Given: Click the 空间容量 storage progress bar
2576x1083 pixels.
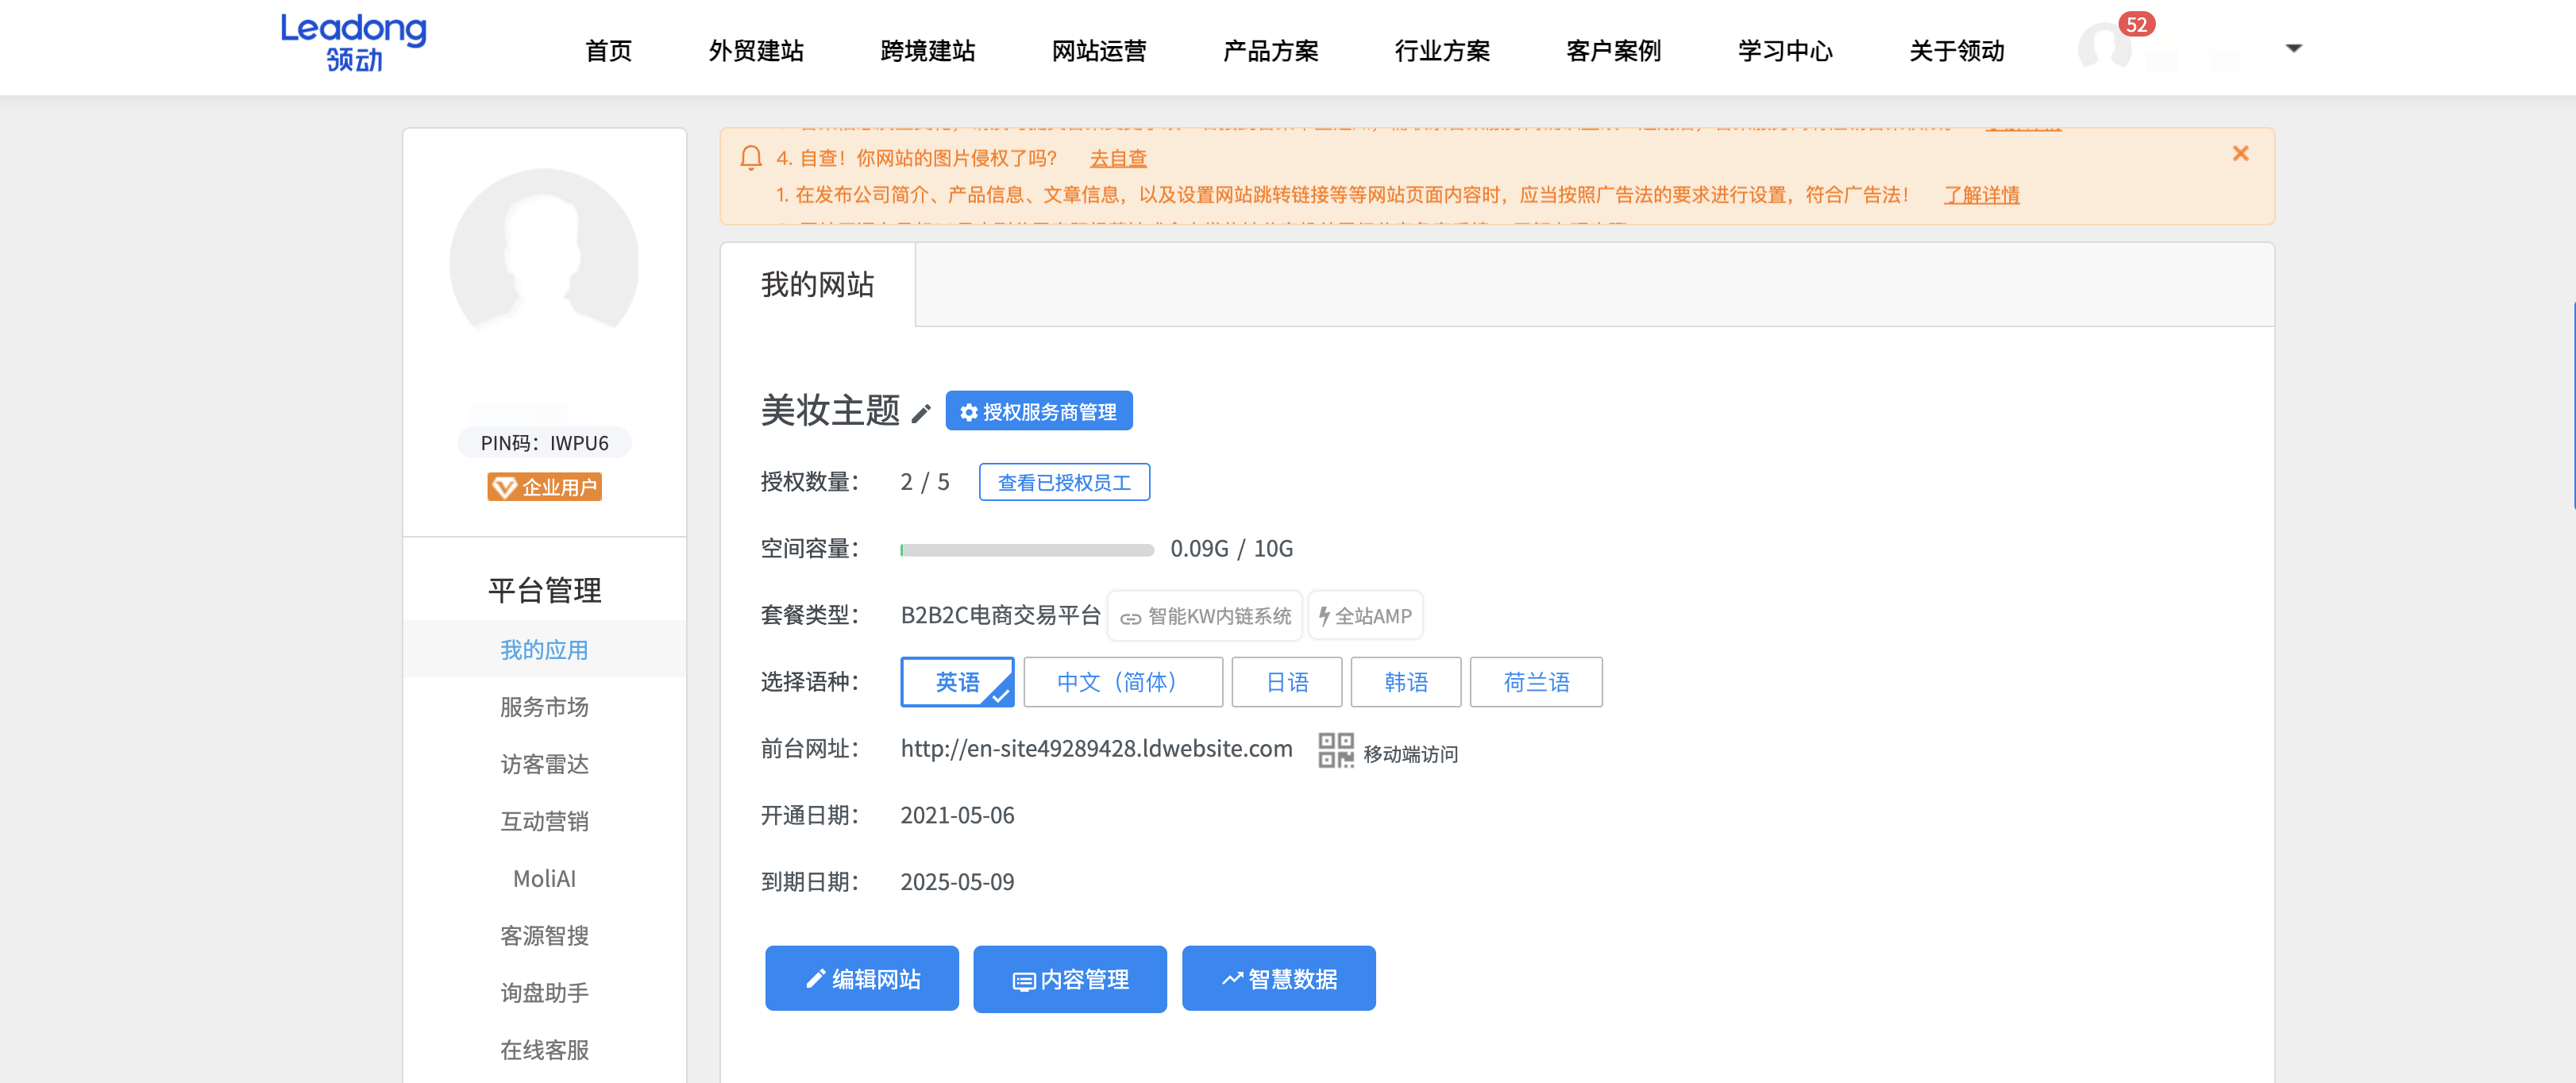Looking at the screenshot, I should tap(1027, 549).
